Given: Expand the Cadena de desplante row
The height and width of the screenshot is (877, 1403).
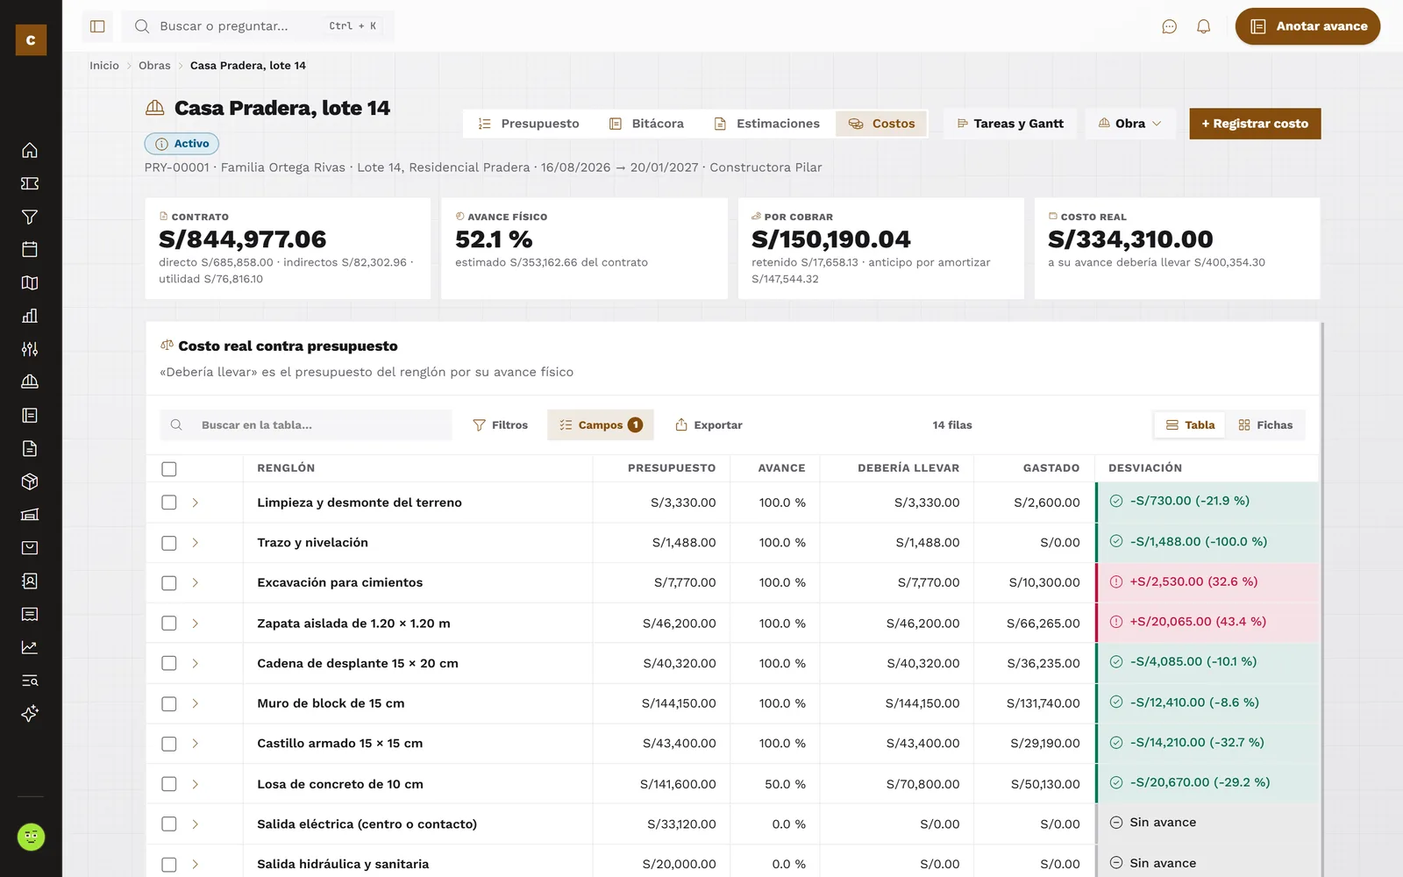Looking at the screenshot, I should [195, 664].
